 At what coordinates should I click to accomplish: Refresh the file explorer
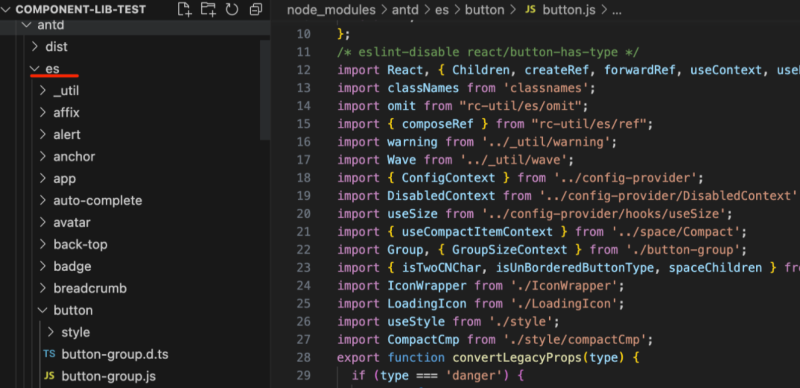tap(232, 9)
